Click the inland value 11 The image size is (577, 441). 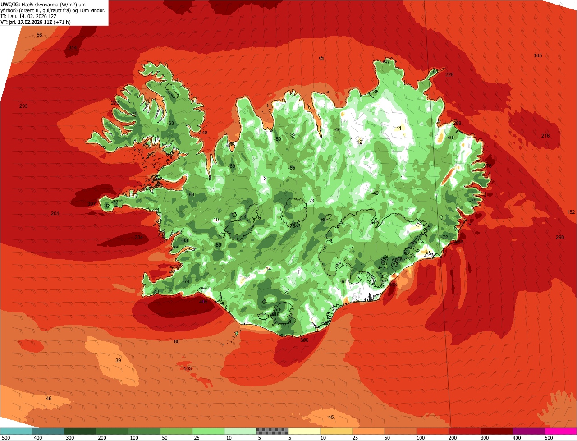399,128
